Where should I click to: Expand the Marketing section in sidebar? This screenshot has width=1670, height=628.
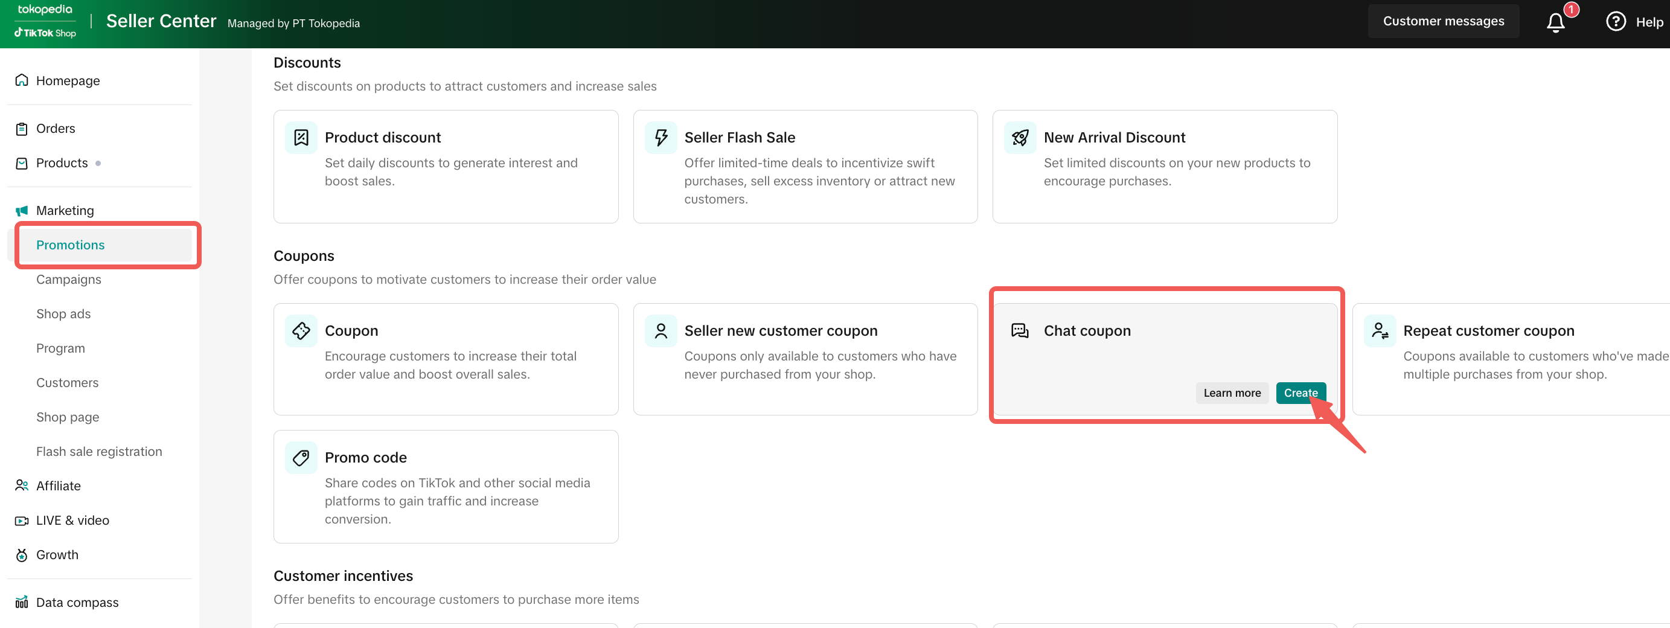point(65,211)
